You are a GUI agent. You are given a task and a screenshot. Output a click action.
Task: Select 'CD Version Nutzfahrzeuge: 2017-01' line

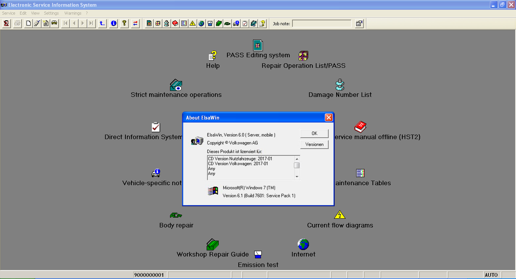[x=240, y=159]
